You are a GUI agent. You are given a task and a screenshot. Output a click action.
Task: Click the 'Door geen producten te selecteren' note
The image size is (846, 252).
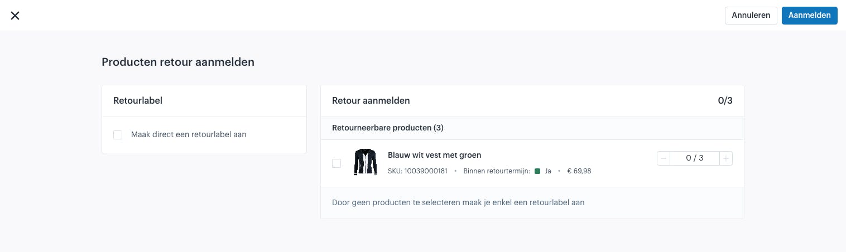pyautogui.click(x=458, y=202)
